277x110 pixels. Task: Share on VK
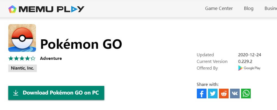pos(235,94)
